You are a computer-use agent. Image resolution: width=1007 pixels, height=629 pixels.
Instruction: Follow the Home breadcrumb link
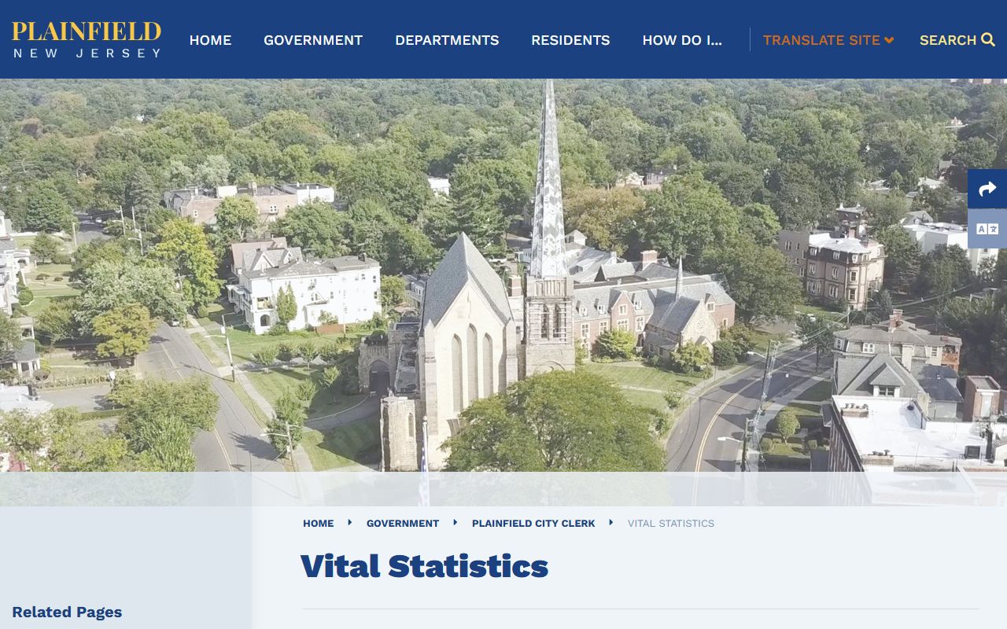[x=319, y=524]
